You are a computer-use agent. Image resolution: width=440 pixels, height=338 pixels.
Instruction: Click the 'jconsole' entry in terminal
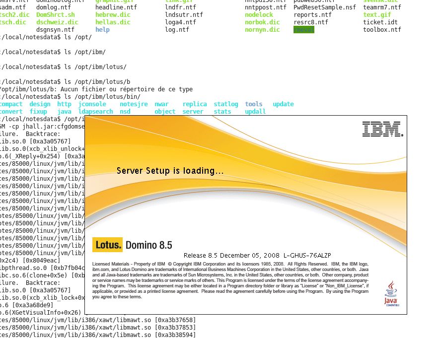(x=92, y=104)
